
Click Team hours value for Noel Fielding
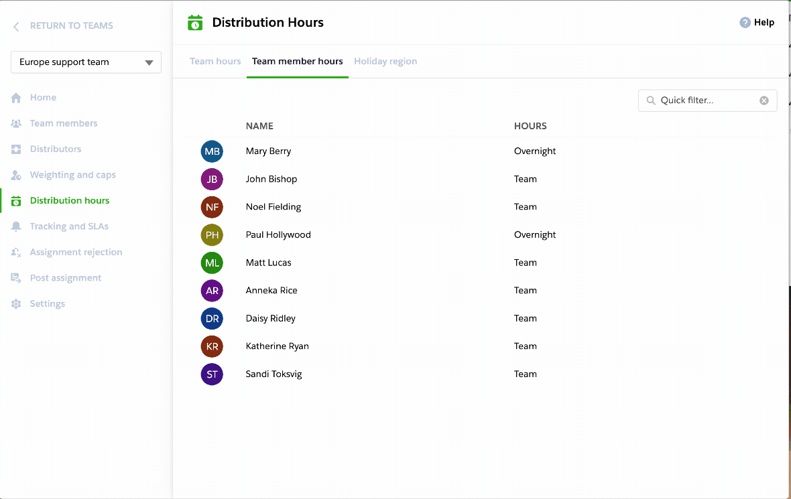(x=525, y=207)
